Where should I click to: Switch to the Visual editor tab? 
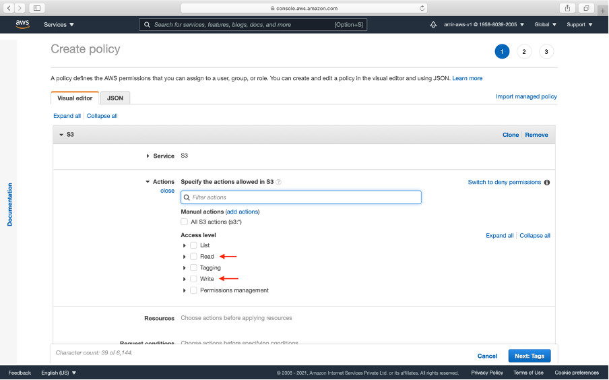click(75, 98)
